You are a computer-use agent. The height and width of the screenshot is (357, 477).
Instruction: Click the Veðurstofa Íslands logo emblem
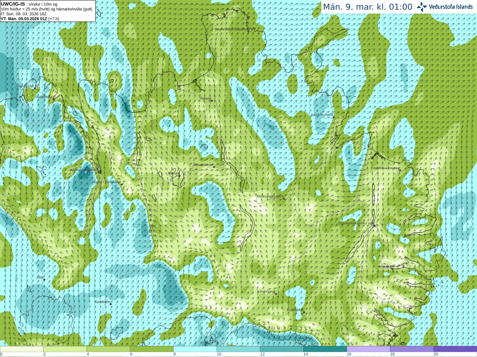(x=422, y=7)
